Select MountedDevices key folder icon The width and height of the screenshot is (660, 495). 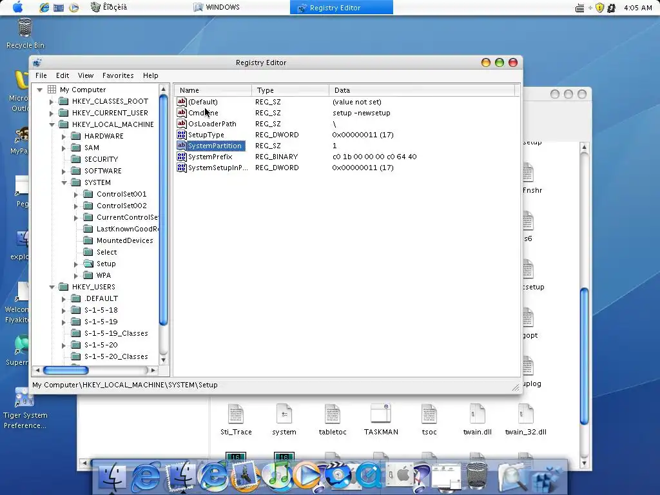point(88,240)
